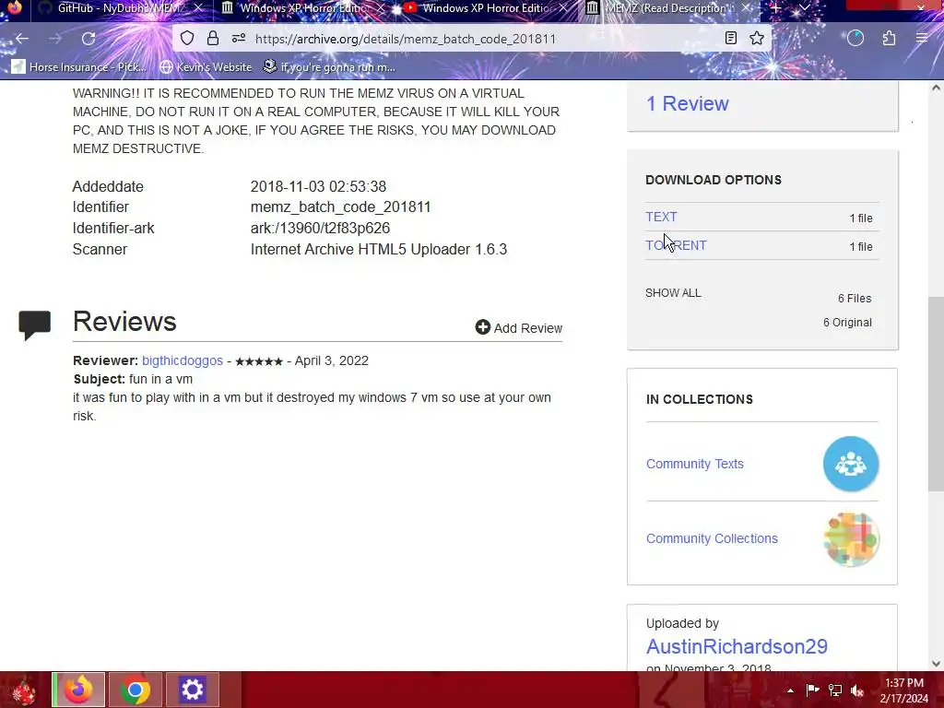The image size is (944, 708).
Task: Open uploader AustinRichardson29 profile
Action: (737, 646)
